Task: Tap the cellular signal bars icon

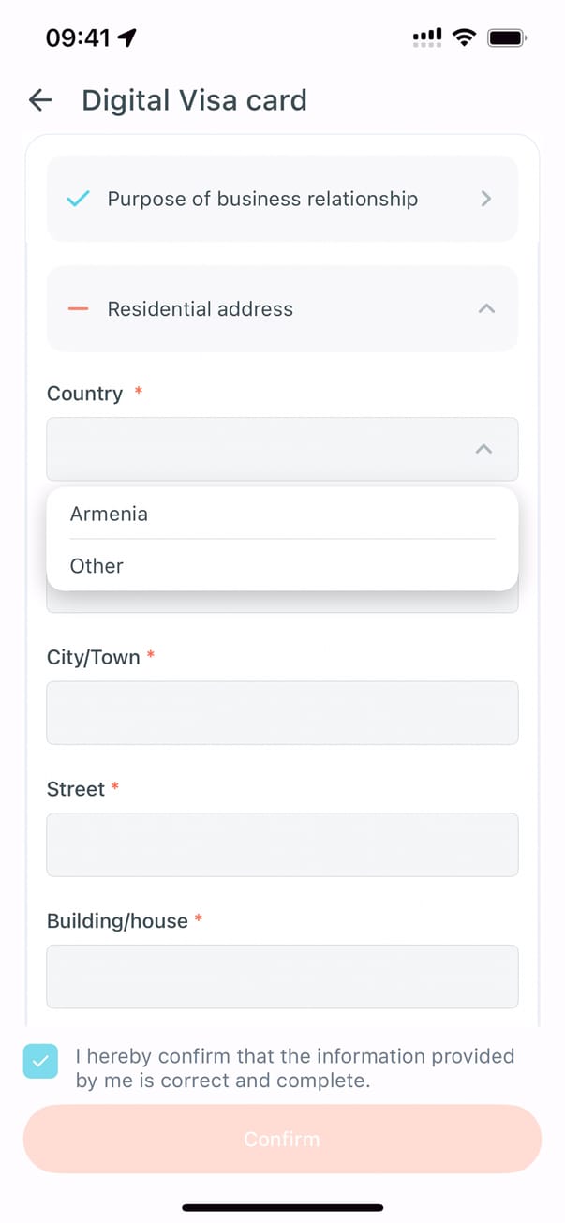Action: pyautogui.click(x=426, y=37)
